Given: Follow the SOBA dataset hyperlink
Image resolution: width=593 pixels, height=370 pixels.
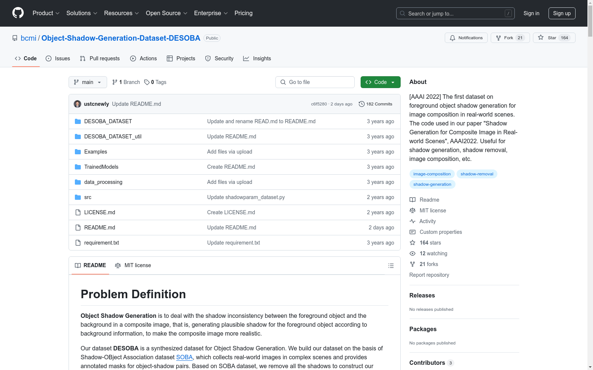Looking at the screenshot, I should (184, 357).
